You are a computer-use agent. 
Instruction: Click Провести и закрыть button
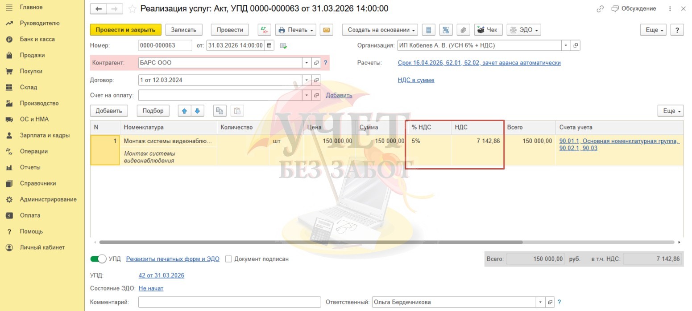click(125, 30)
